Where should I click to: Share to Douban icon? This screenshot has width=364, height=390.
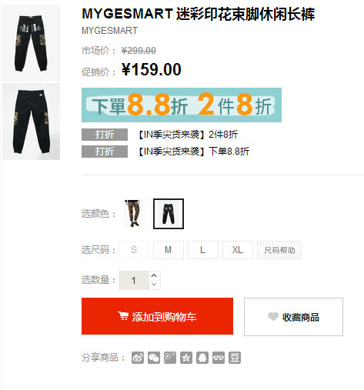pos(235,358)
